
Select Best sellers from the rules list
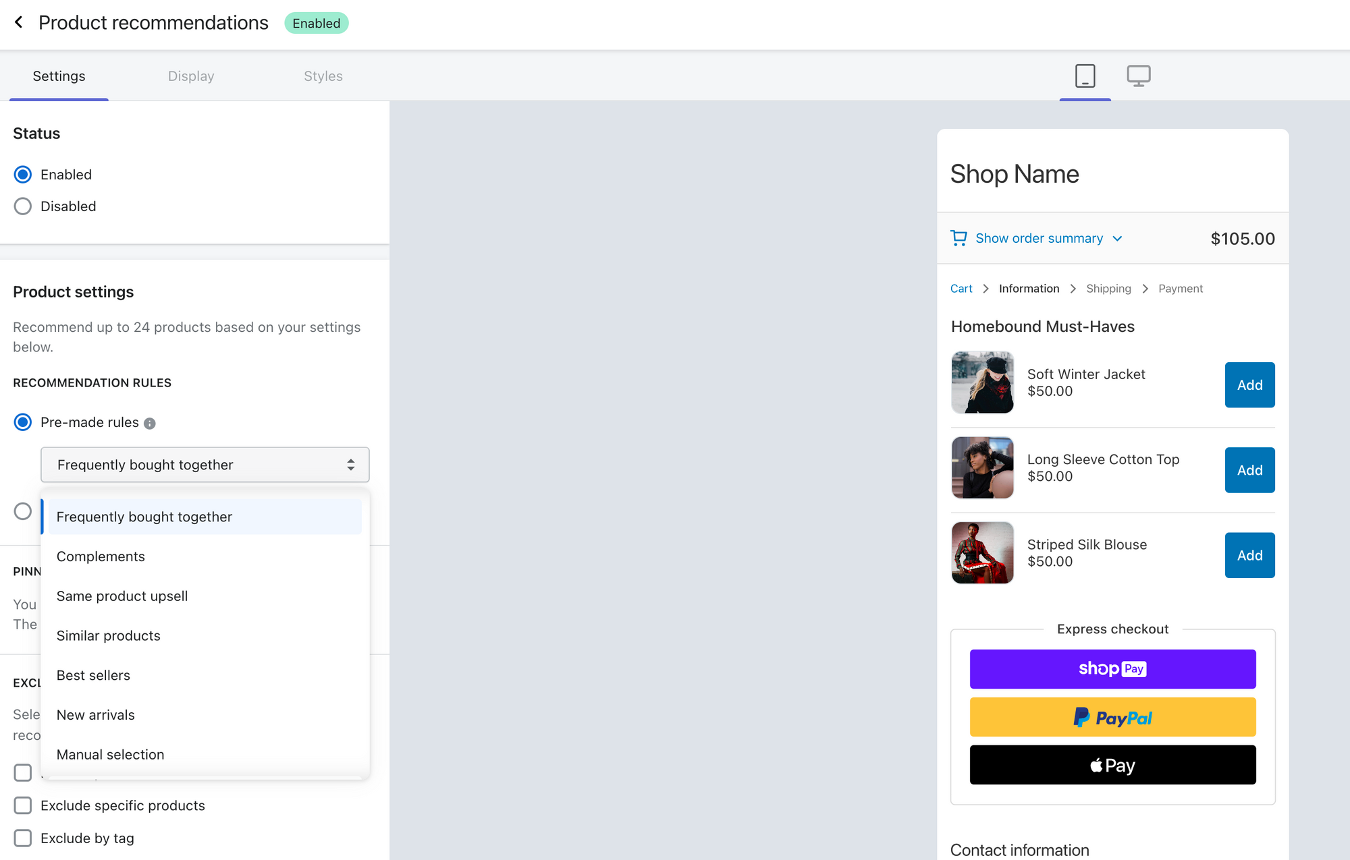(93, 675)
